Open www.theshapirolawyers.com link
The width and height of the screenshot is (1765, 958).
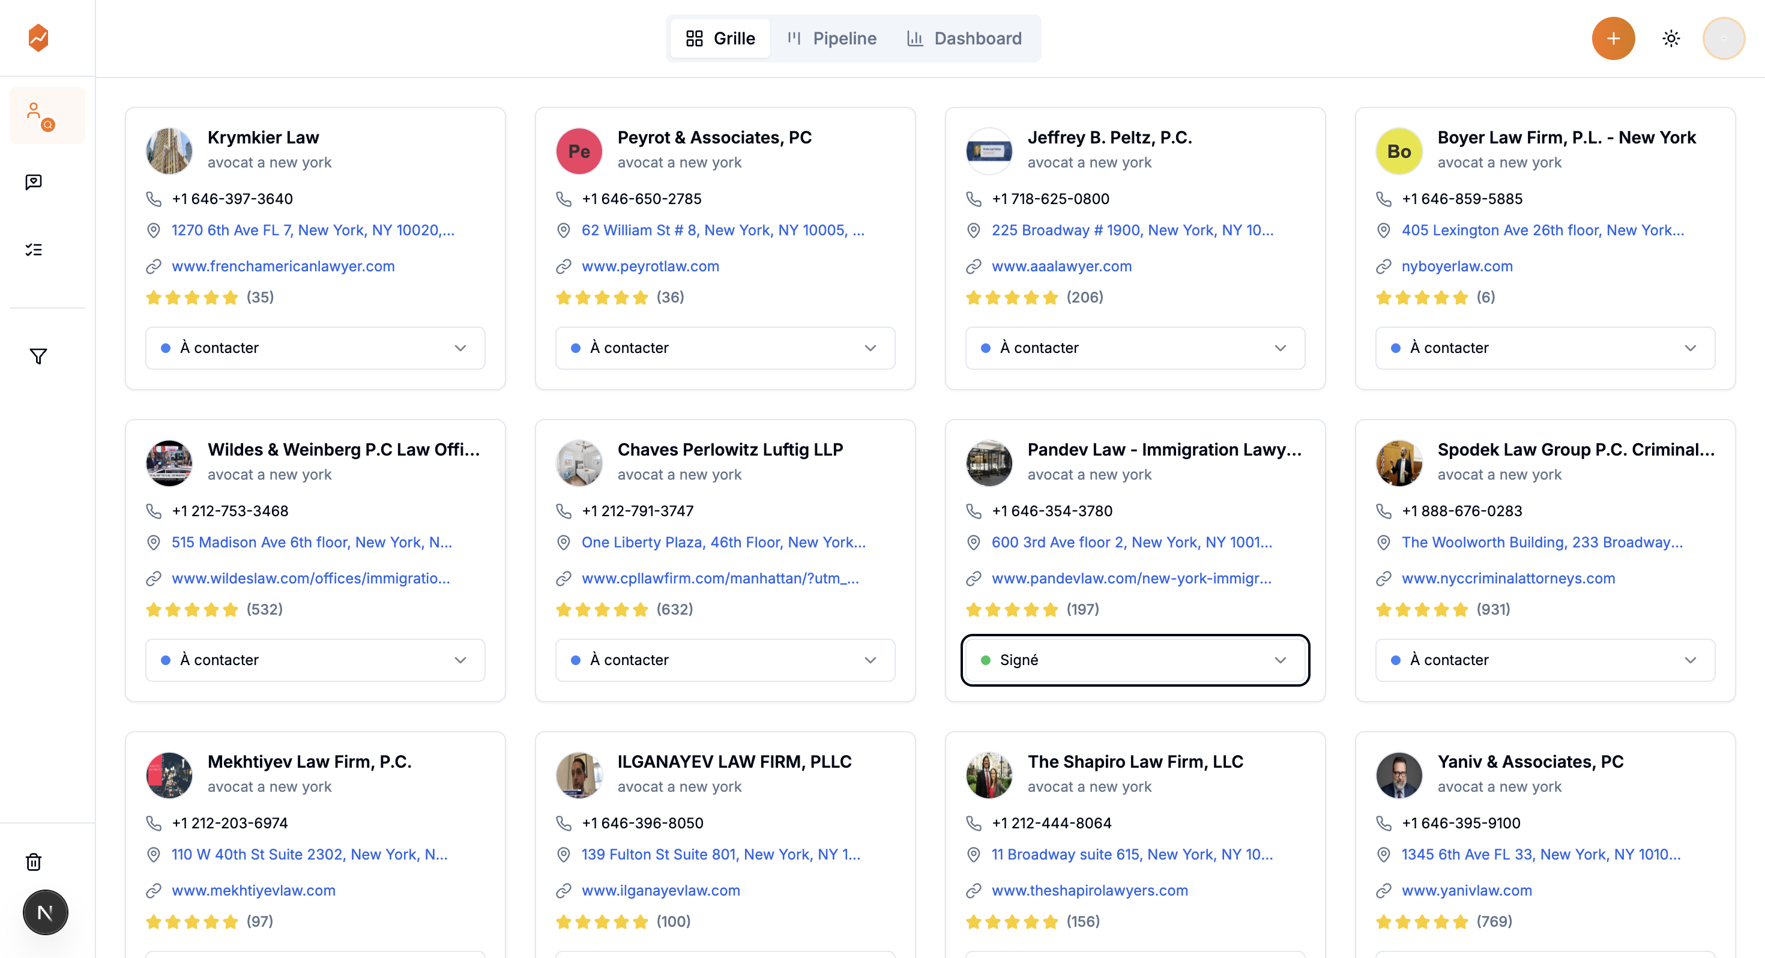click(x=1090, y=890)
